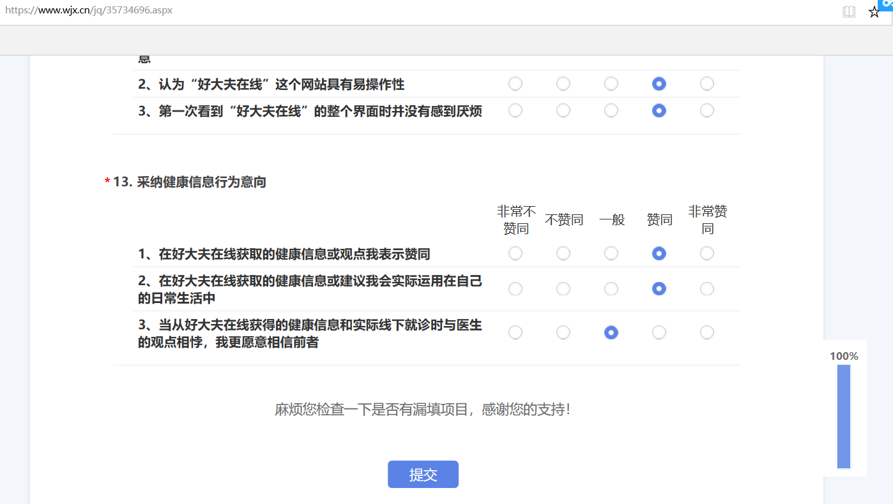This screenshot has width=893, height=504.
Task: Select last radio option for 易操作性 statement
Action: (x=706, y=84)
